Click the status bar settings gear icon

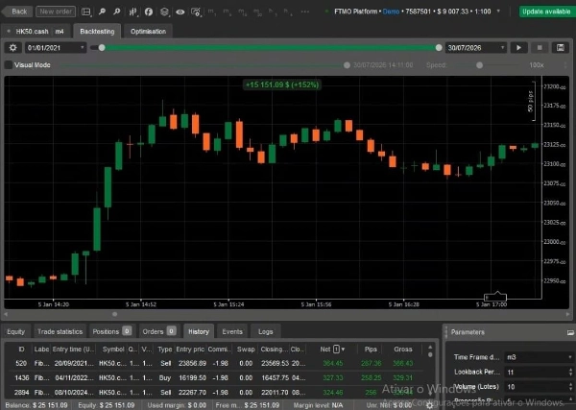[x=429, y=405]
